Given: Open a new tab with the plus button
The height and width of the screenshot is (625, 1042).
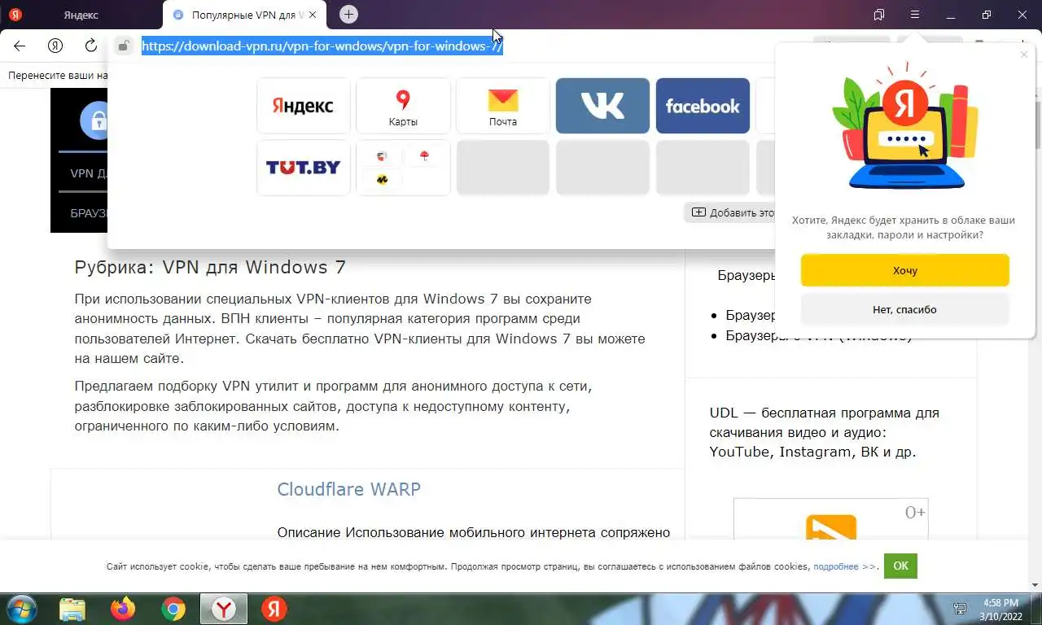Looking at the screenshot, I should tap(348, 14).
